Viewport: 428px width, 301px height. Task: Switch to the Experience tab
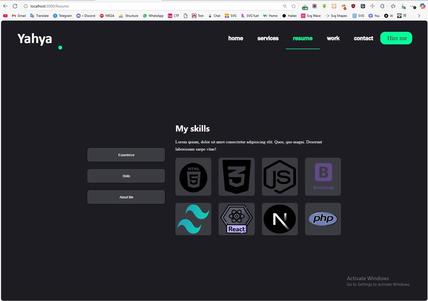(x=126, y=155)
